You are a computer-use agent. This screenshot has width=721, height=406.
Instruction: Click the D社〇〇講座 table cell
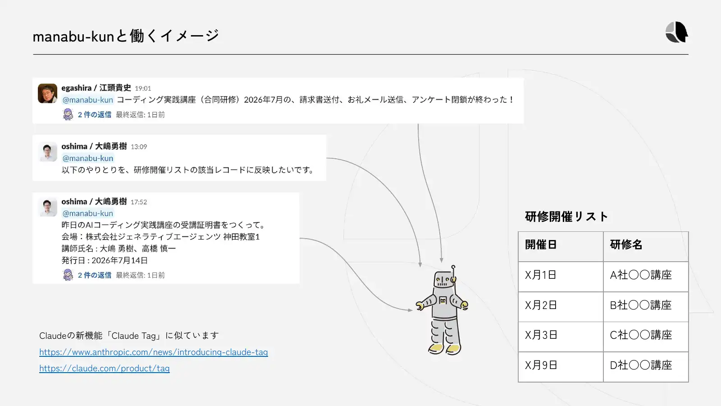point(646,367)
